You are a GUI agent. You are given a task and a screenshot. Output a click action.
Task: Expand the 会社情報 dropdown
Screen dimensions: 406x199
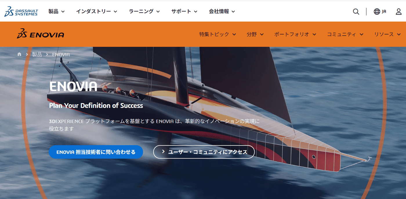tap(222, 12)
